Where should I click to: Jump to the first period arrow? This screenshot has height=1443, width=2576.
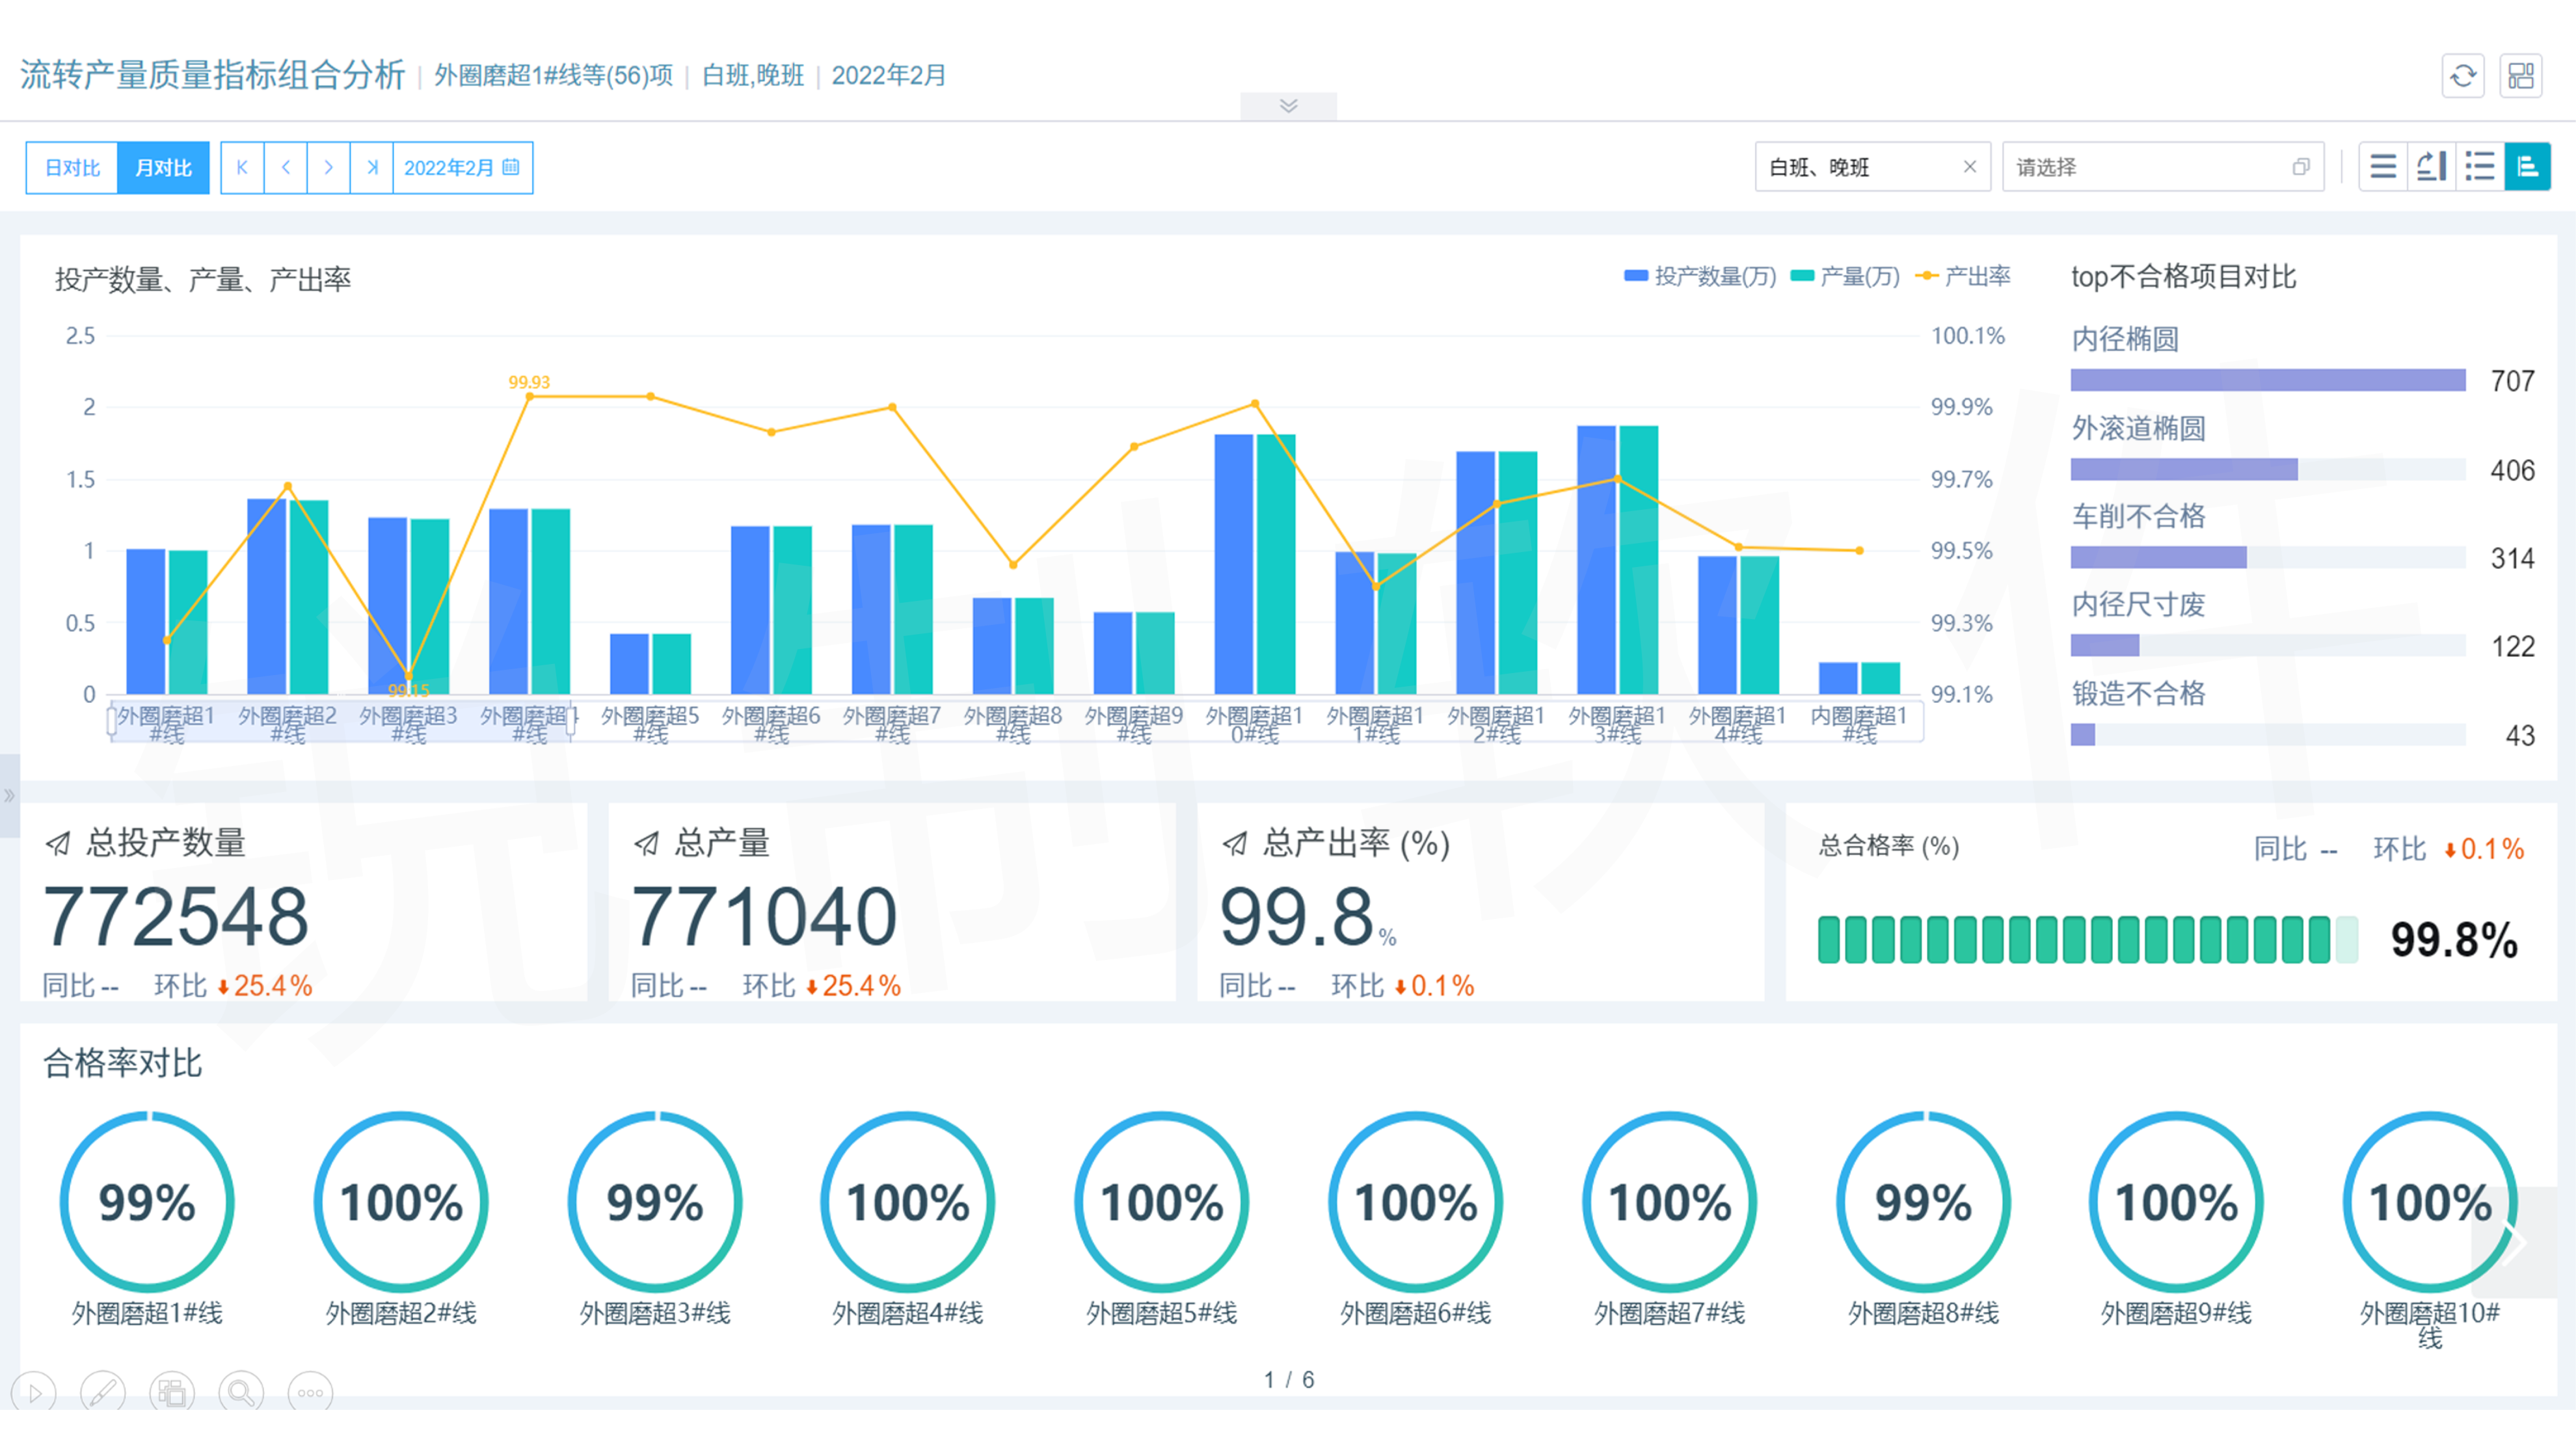pyautogui.click(x=242, y=168)
